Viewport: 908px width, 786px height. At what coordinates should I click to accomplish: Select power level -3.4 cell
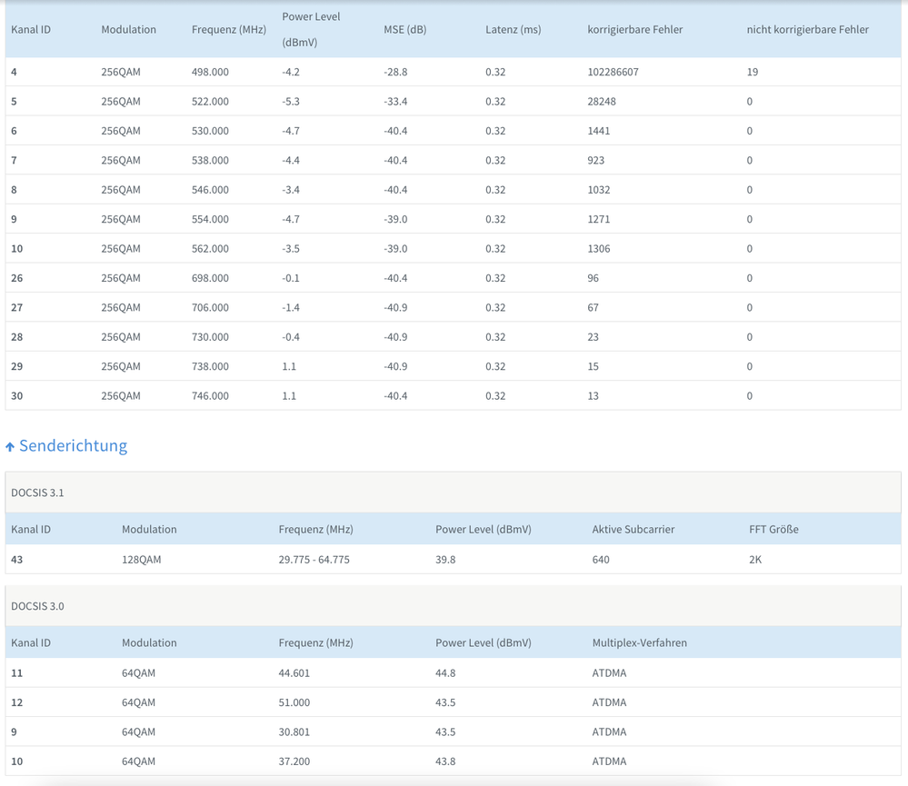click(291, 190)
